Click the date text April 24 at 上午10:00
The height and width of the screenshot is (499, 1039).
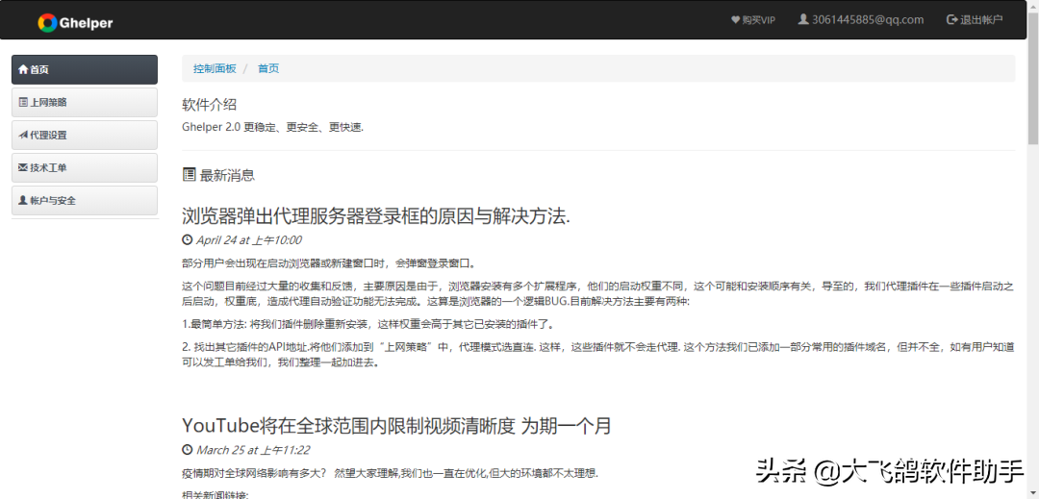coord(249,240)
